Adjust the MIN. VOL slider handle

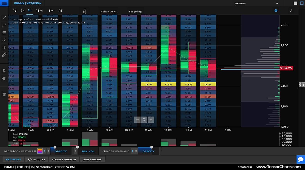(x=78, y=147)
